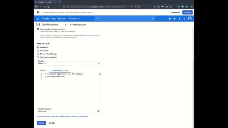Click the CANCEL button
The width and height of the screenshot is (228, 128).
pos(52,123)
